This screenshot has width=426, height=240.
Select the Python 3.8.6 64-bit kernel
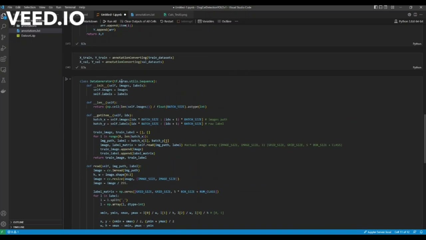tap(409, 21)
